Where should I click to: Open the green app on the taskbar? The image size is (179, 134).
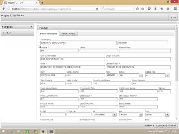[x=27, y=131]
